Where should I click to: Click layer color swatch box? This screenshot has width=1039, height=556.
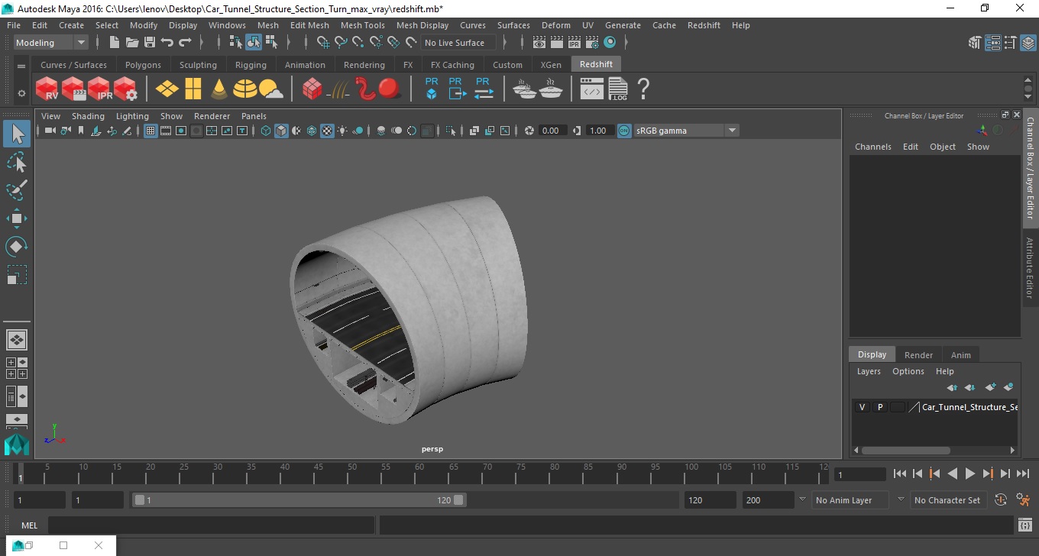[897, 407]
